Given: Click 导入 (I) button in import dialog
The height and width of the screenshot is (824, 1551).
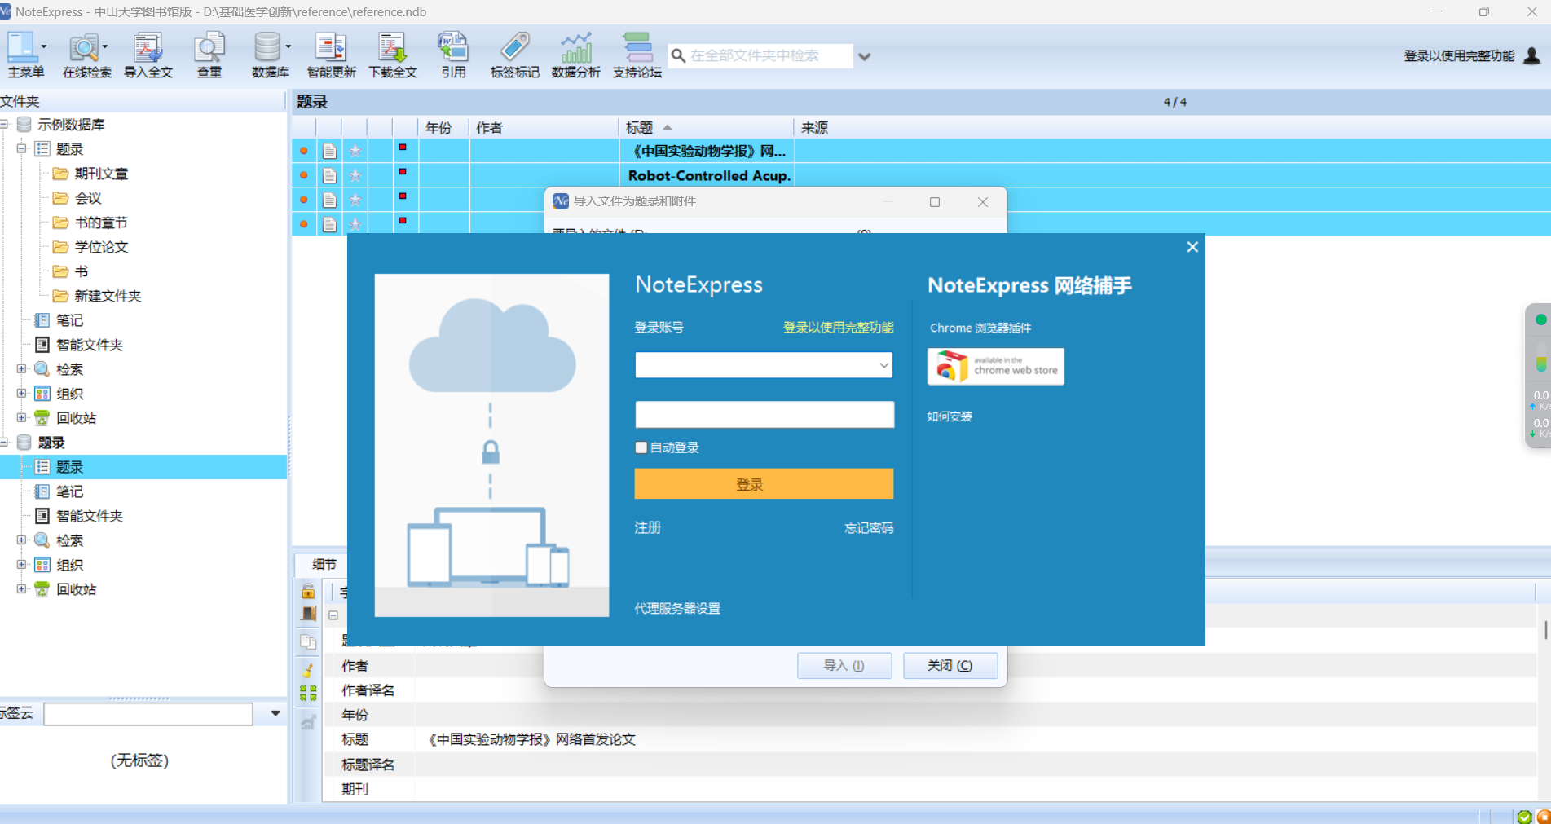Looking at the screenshot, I should pyautogui.click(x=844, y=666).
